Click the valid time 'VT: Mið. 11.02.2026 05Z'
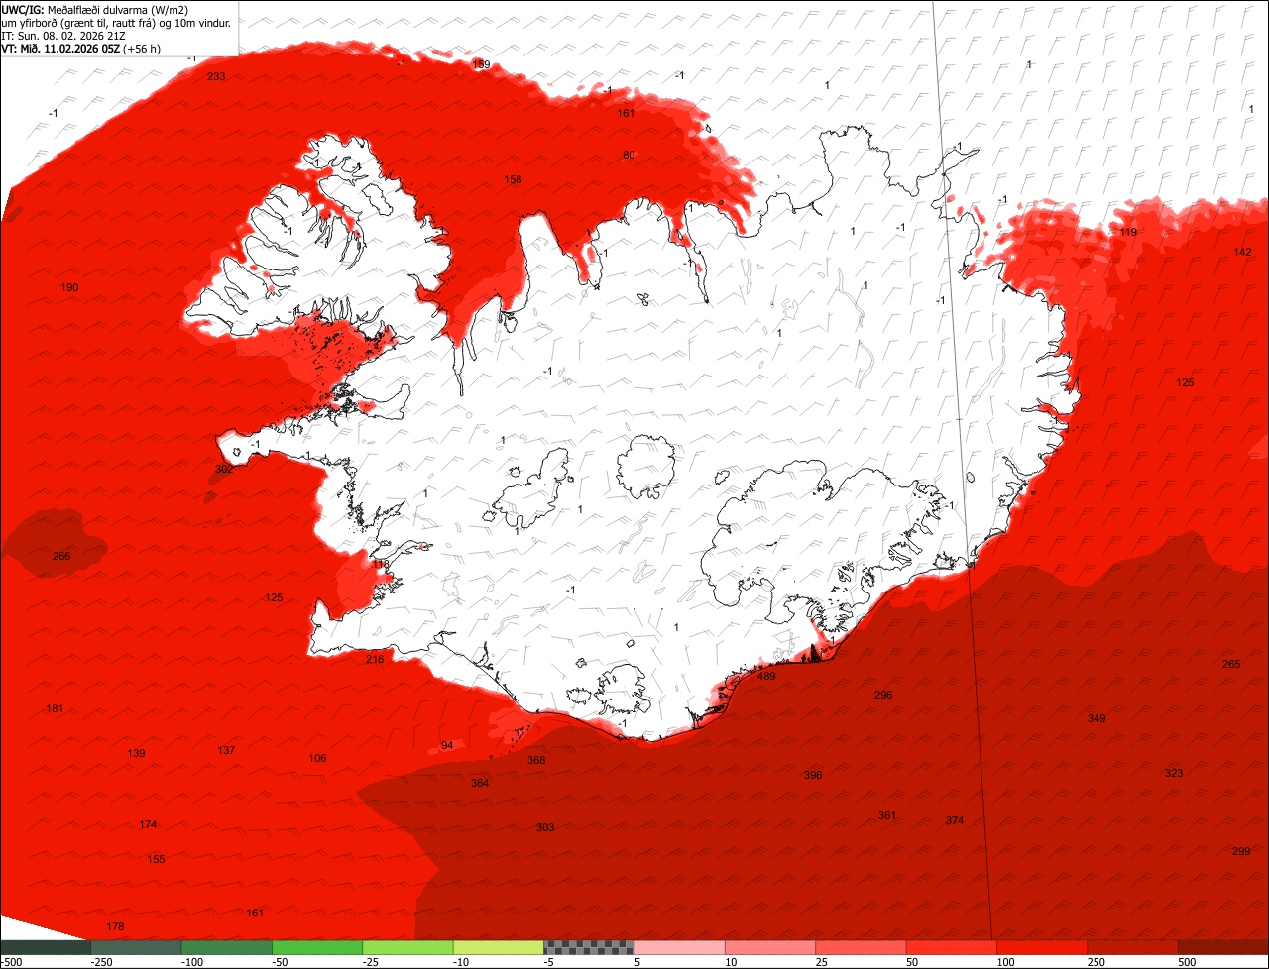 61,48
